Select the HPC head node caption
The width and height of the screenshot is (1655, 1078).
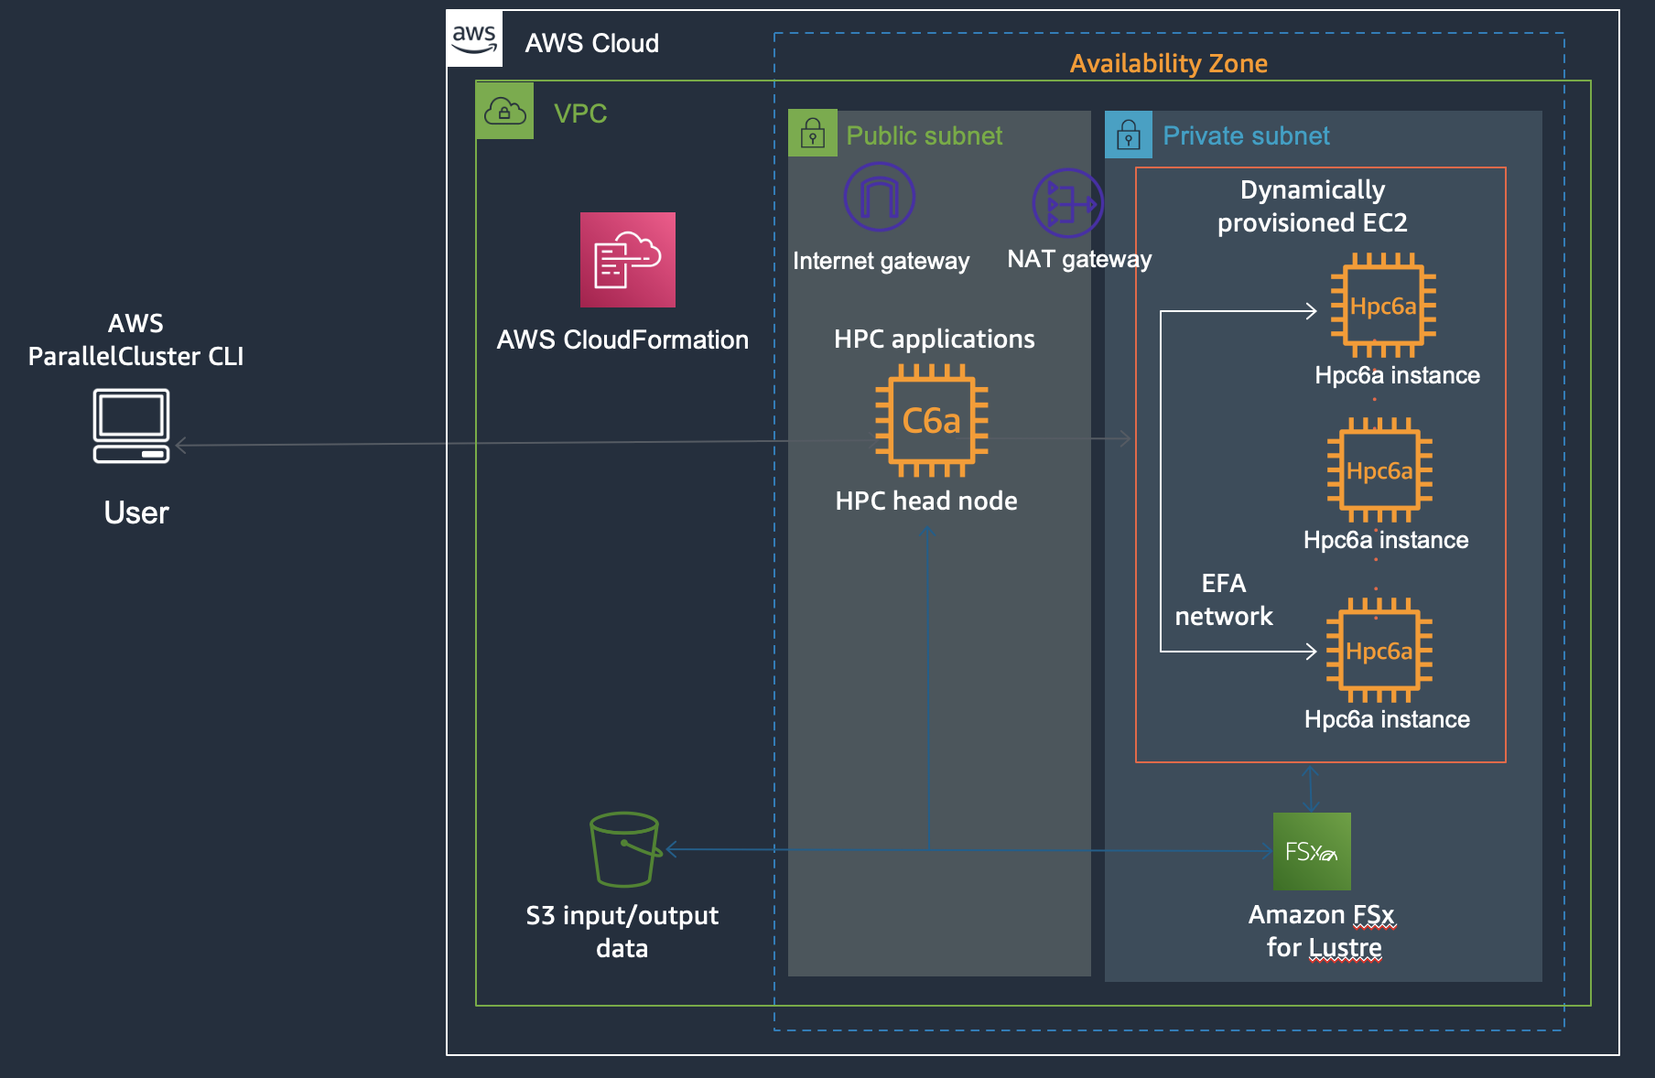926,501
